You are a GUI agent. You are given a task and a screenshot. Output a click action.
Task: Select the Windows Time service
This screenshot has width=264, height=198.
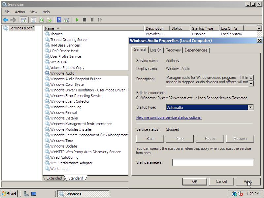click(61, 141)
